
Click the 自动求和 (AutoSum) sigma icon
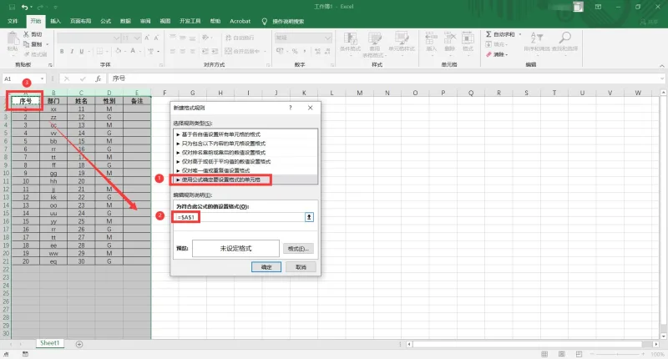488,34
